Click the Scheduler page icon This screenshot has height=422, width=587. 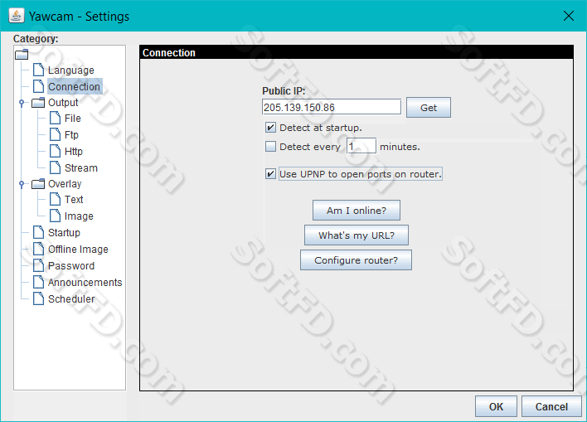pos(39,298)
